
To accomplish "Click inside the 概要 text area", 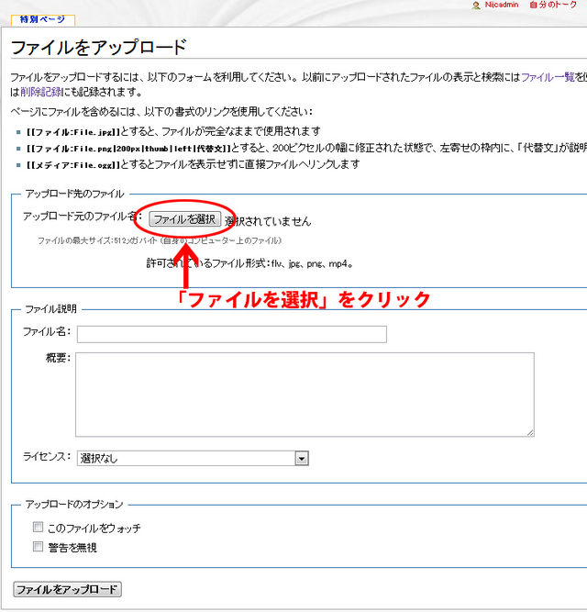I will pos(305,394).
